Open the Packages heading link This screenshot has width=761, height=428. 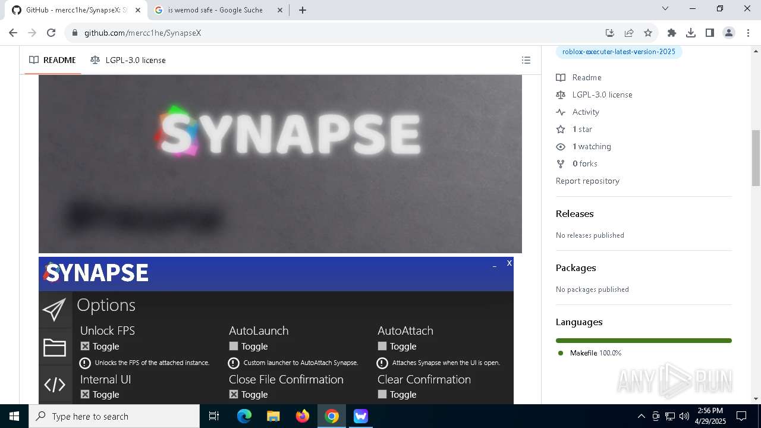click(x=576, y=267)
